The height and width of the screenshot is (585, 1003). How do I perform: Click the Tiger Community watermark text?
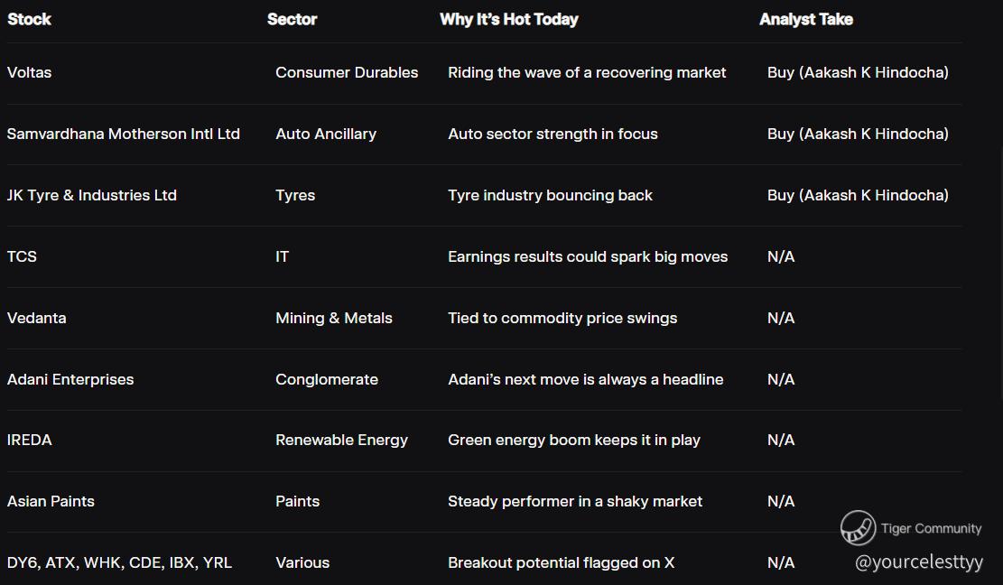coord(931,528)
